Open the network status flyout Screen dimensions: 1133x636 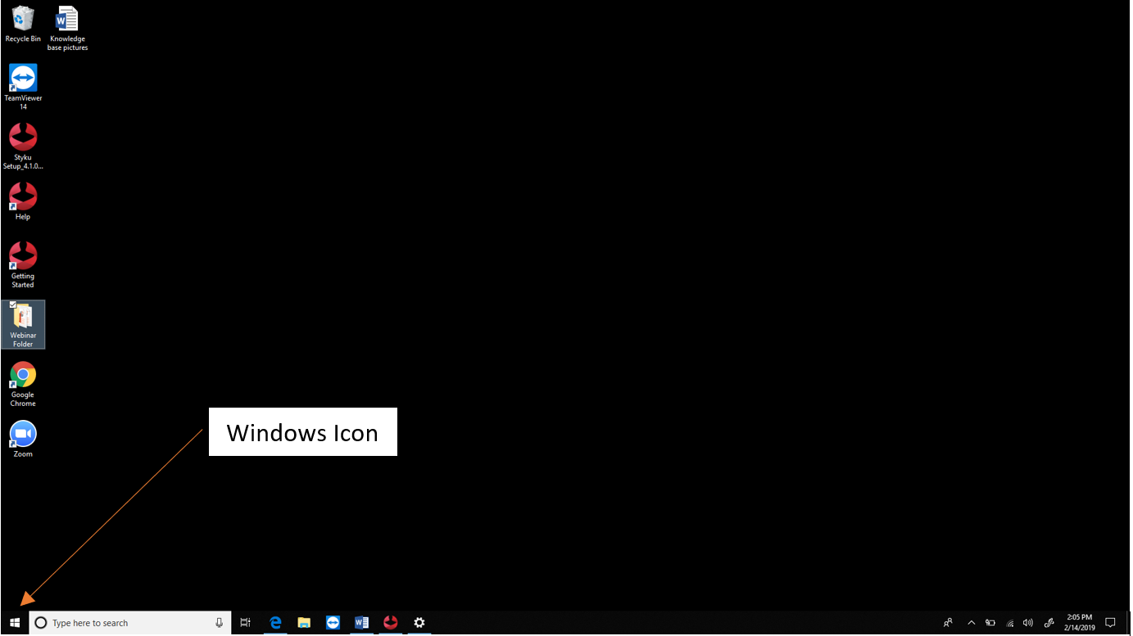[1009, 623]
